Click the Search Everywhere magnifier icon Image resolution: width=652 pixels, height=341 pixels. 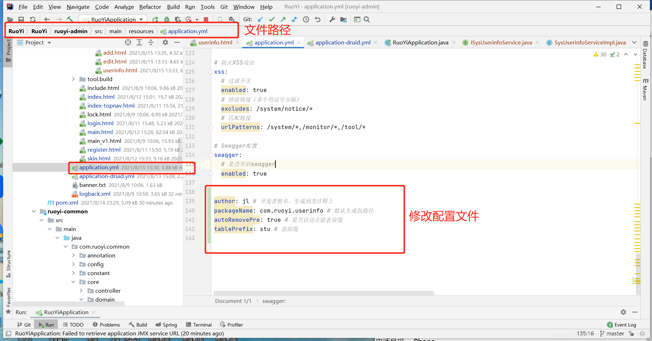[x=367, y=19]
